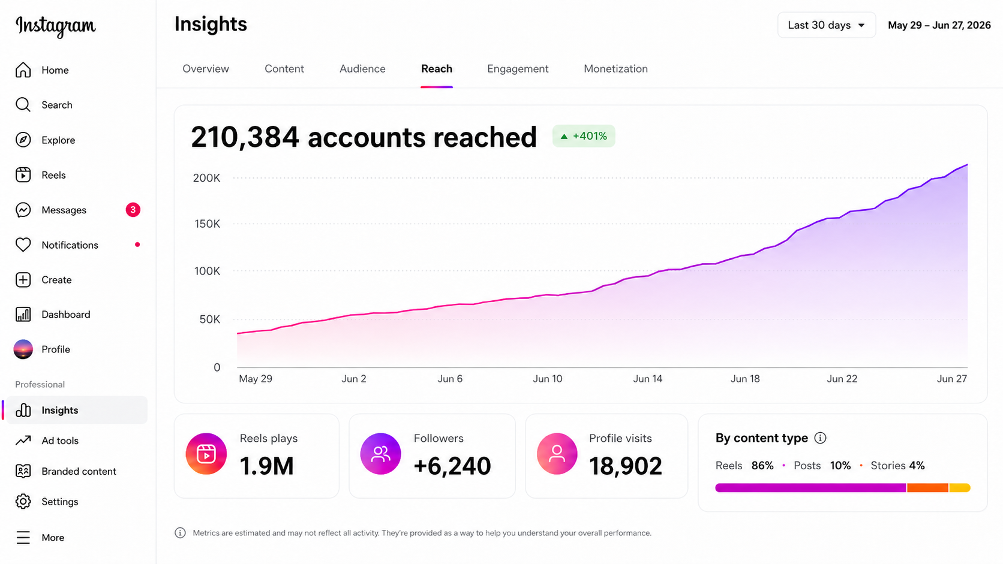1003x564 pixels.
Task: Click the May 29 – Jun 27, 2026 date range
Action: coord(939,25)
